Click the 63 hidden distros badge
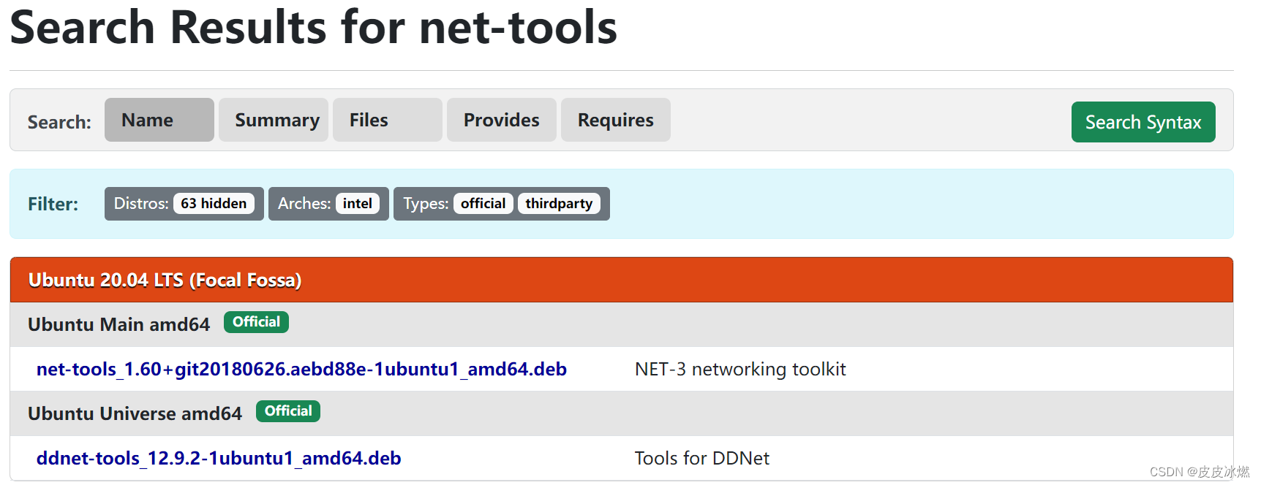This screenshot has height=485, width=1261. click(x=214, y=204)
